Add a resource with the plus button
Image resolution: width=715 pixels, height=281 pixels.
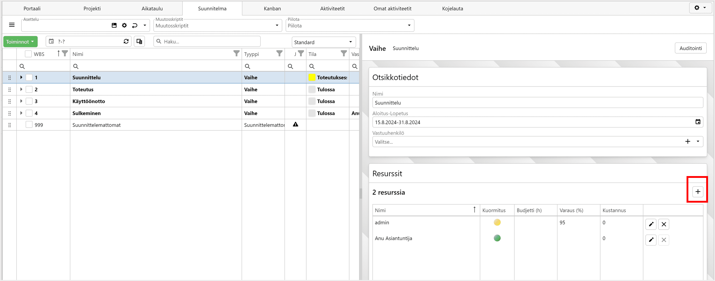pyautogui.click(x=697, y=191)
